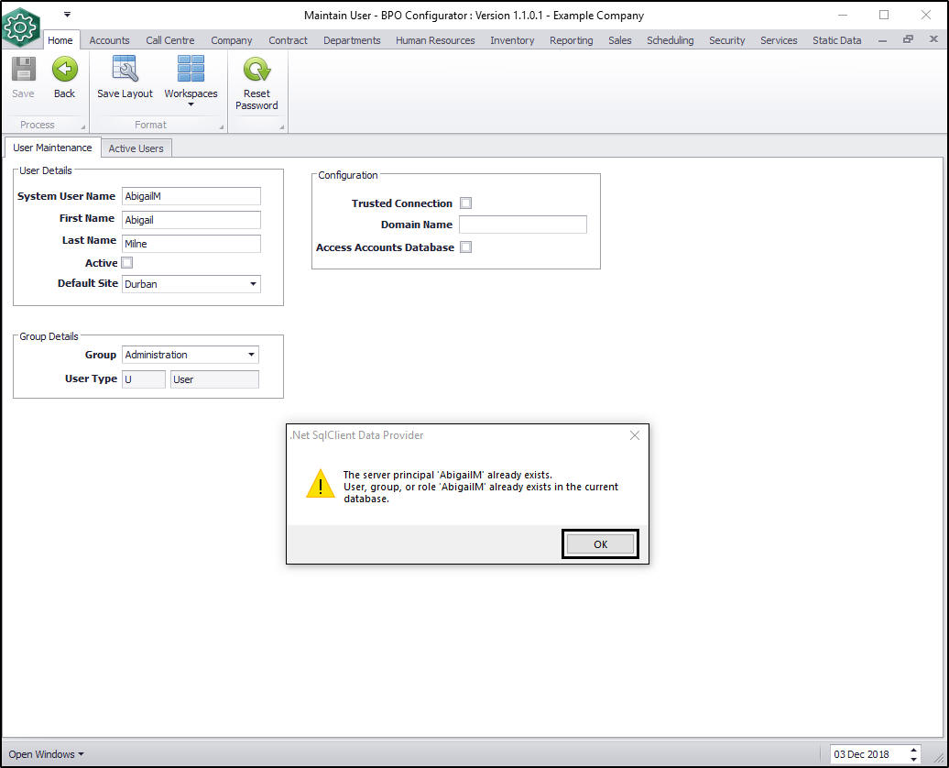The width and height of the screenshot is (949, 768).
Task: Open the Group dropdown
Action: pos(251,355)
